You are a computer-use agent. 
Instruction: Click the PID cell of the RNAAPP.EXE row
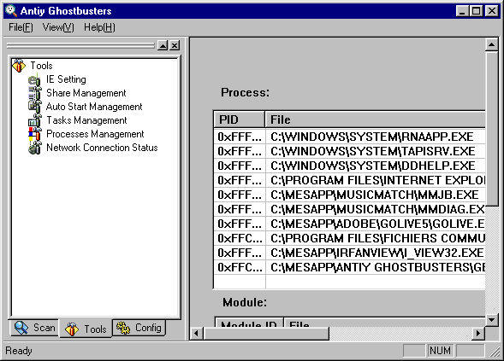(x=240, y=137)
